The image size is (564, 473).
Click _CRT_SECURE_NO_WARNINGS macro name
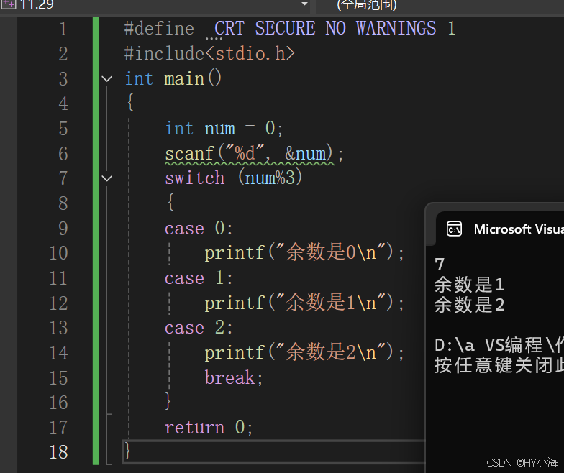point(320,29)
